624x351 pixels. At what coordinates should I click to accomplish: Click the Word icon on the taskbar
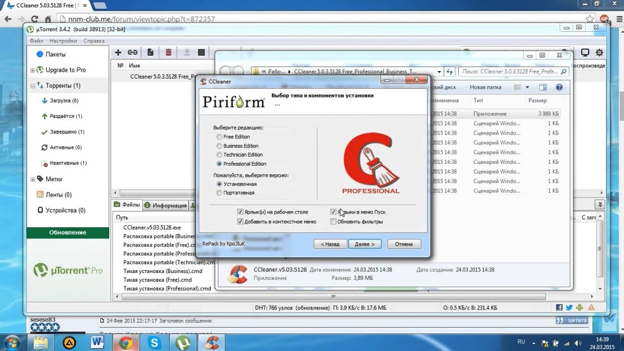coord(98,342)
